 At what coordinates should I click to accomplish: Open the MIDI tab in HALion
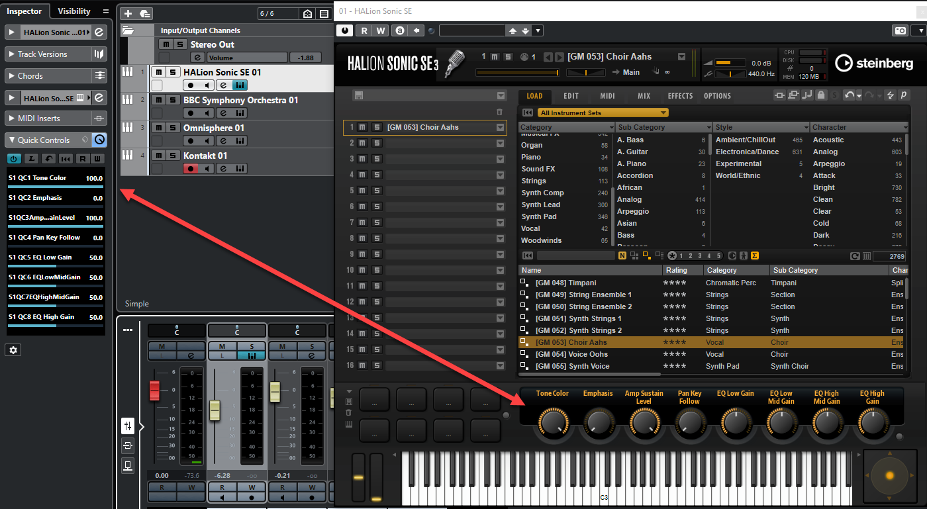tap(607, 96)
